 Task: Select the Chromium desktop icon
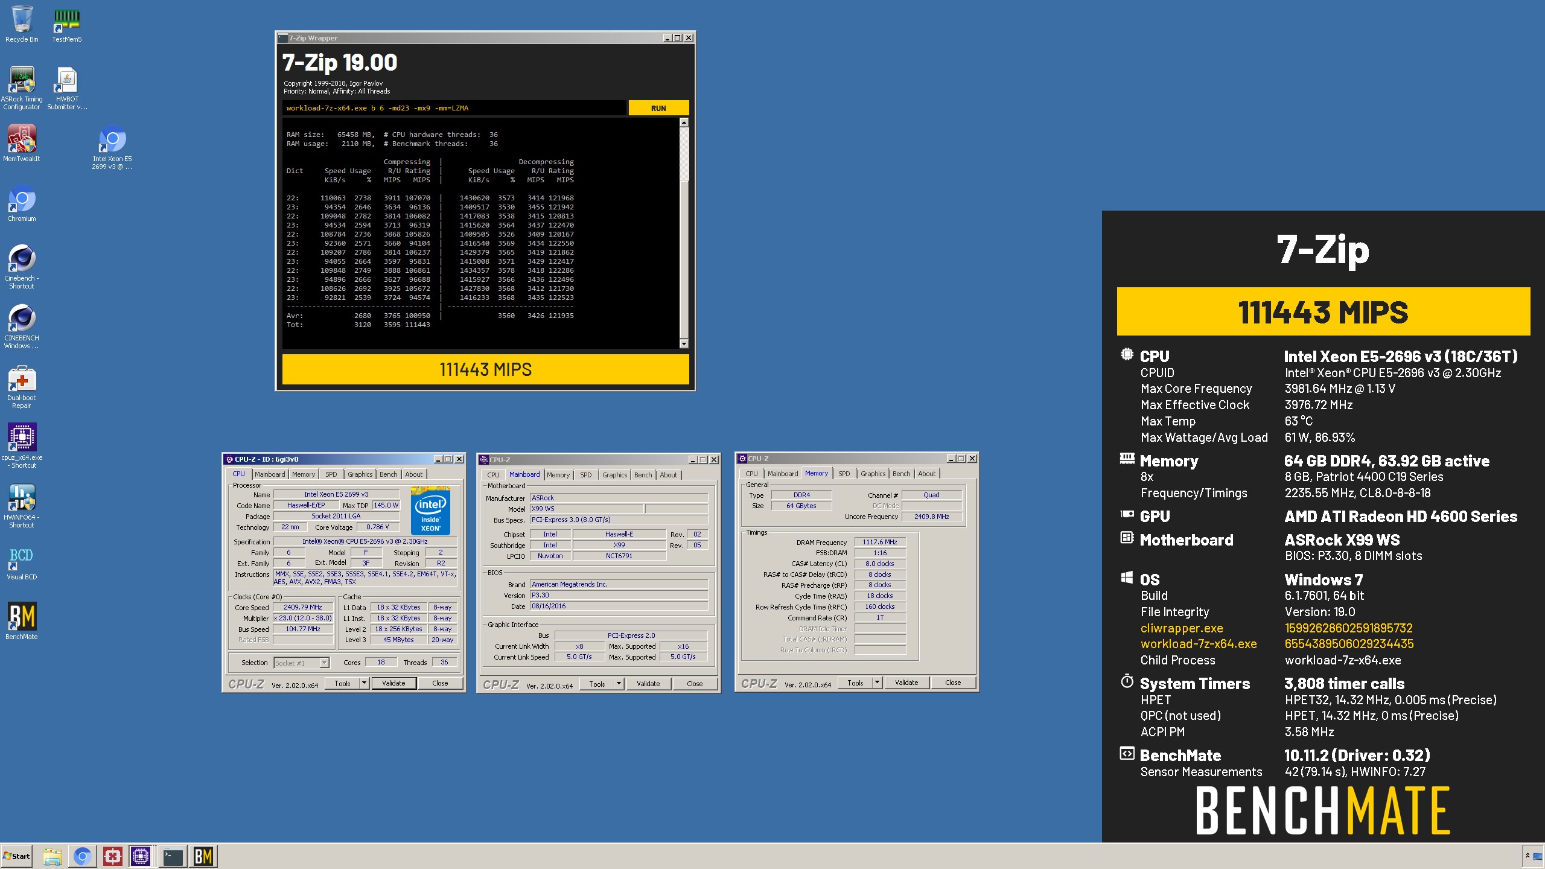[x=22, y=203]
